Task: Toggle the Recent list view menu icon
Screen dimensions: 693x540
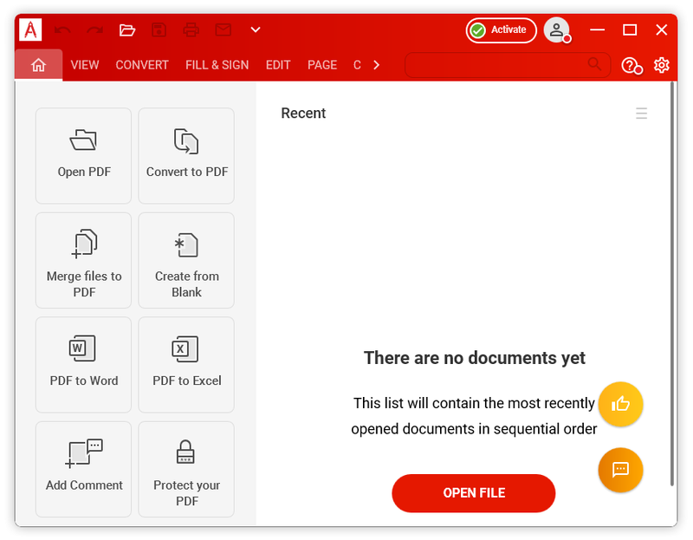Action: (641, 114)
